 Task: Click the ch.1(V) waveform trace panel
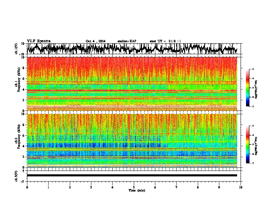pyautogui.click(x=133, y=49)
